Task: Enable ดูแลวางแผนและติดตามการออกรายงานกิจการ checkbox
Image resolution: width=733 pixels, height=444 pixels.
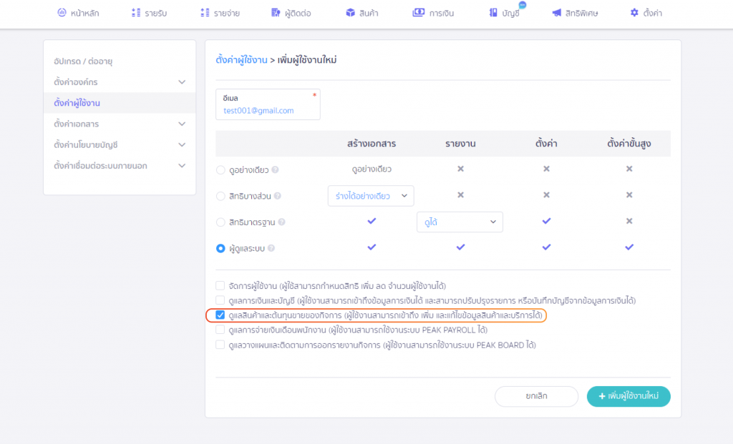Action: tap(220, 345)
